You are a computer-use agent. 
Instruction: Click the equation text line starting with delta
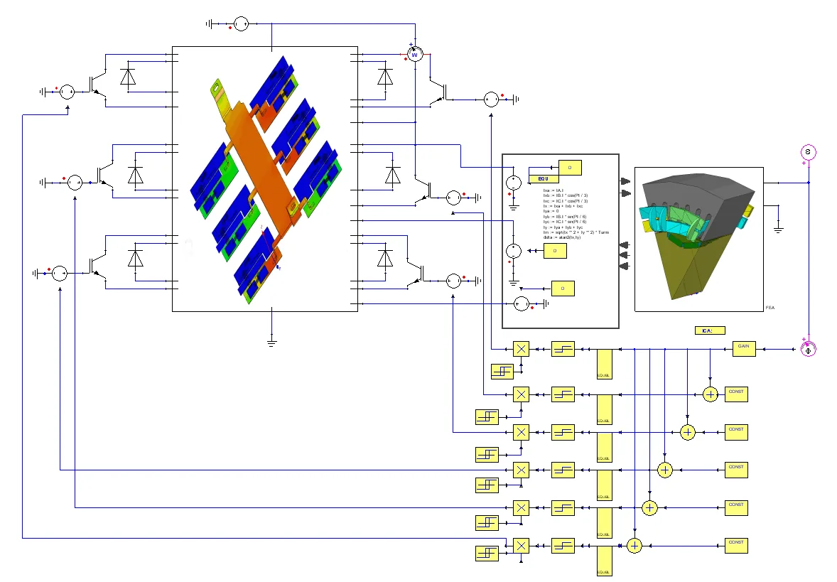click(x=562, y=237)
